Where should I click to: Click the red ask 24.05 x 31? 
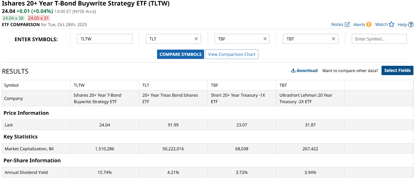(x=38, y=18)
